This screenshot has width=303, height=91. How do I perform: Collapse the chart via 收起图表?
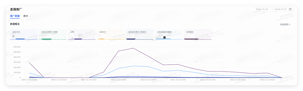(285, 24)
